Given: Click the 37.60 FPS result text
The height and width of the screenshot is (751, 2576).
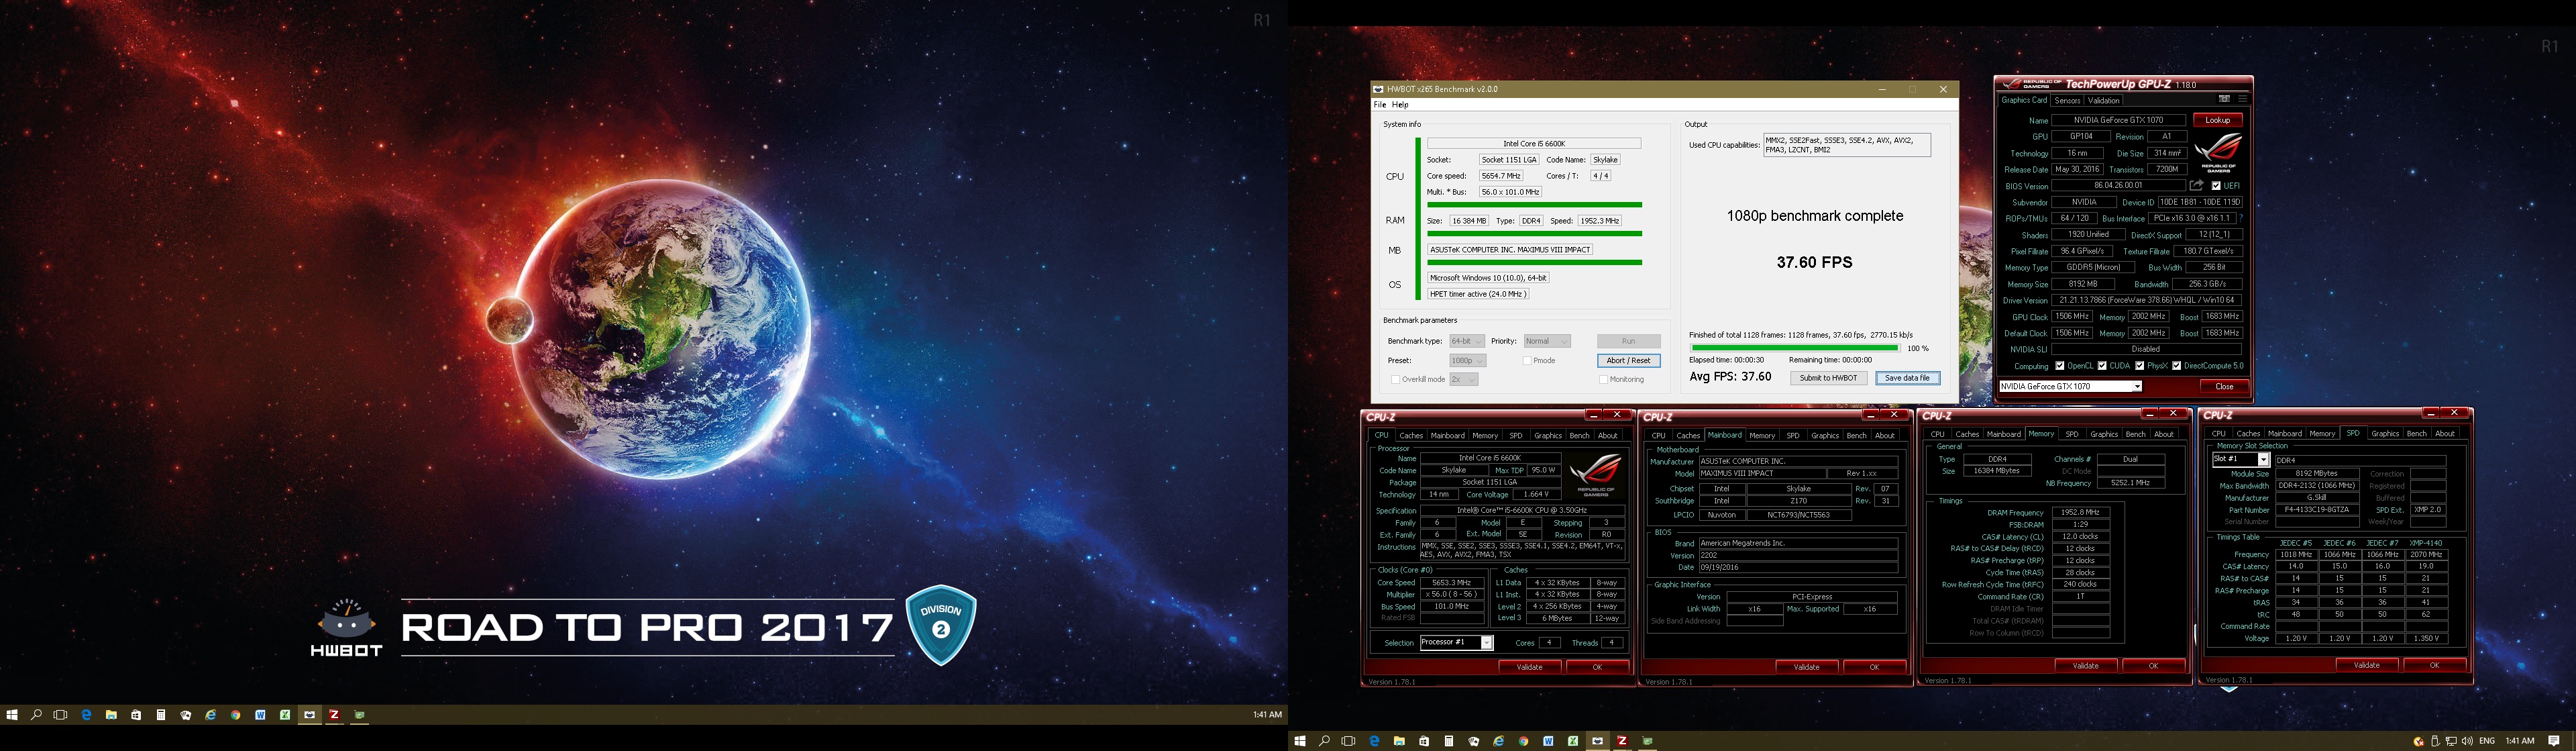Looking at the screenshot, I should point(1814,262).
